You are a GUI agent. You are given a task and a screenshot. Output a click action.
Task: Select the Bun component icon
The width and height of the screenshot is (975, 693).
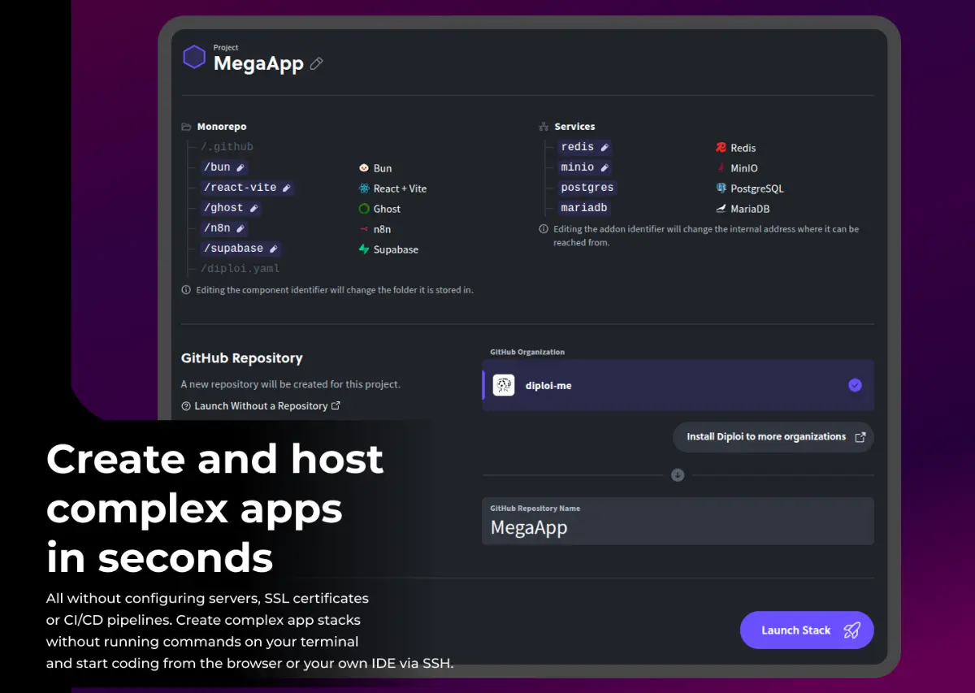point(363,168)
